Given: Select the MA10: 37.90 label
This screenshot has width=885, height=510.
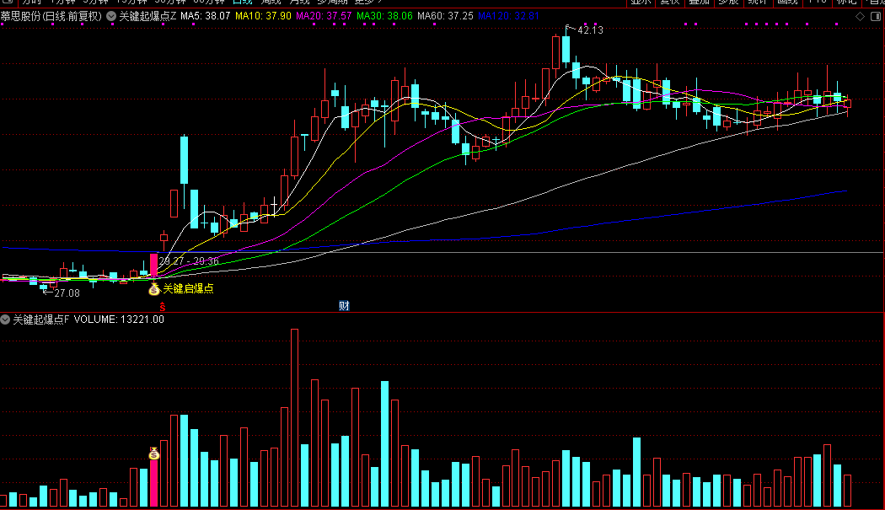Looking at the screenshot, I should point(264,16).
